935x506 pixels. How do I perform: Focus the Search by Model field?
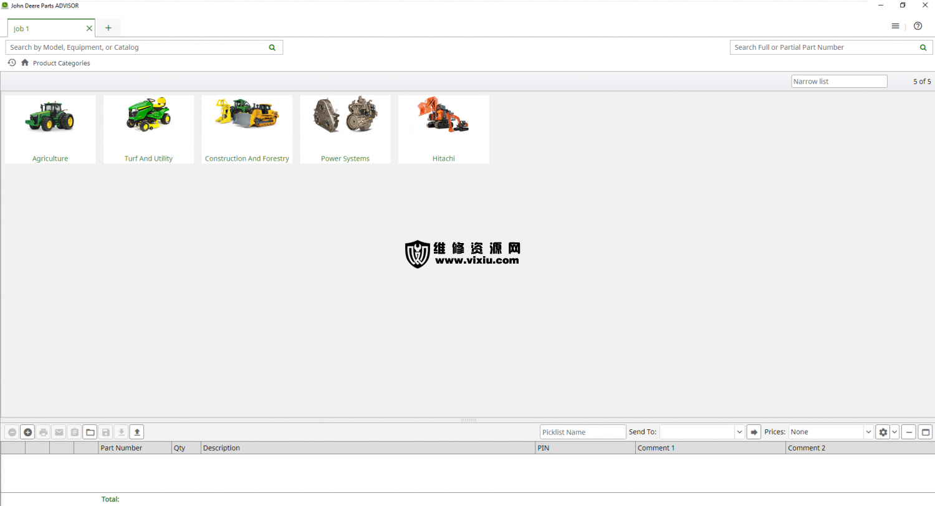[x=144, y=47]
